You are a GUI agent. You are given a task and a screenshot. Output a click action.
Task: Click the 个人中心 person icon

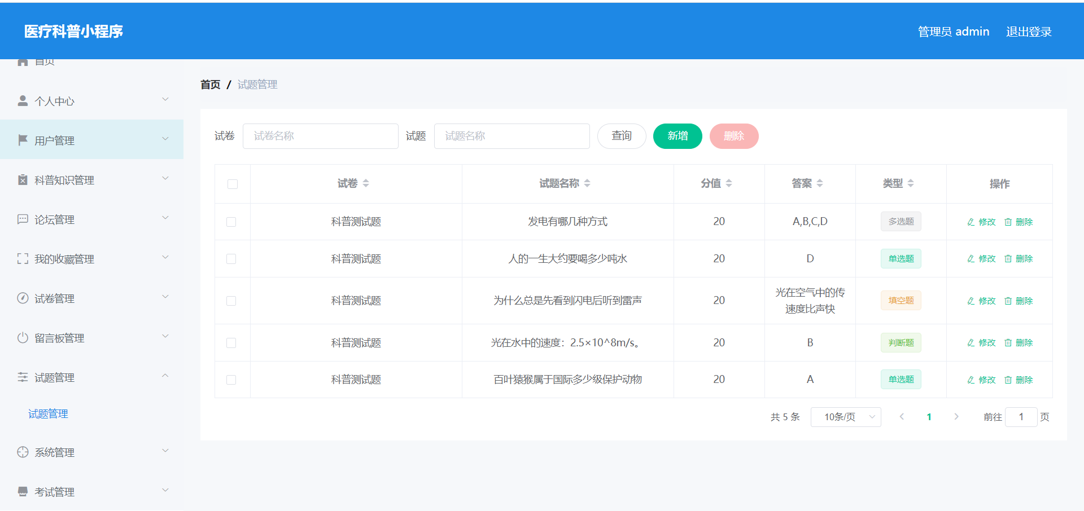pos(23,101)
